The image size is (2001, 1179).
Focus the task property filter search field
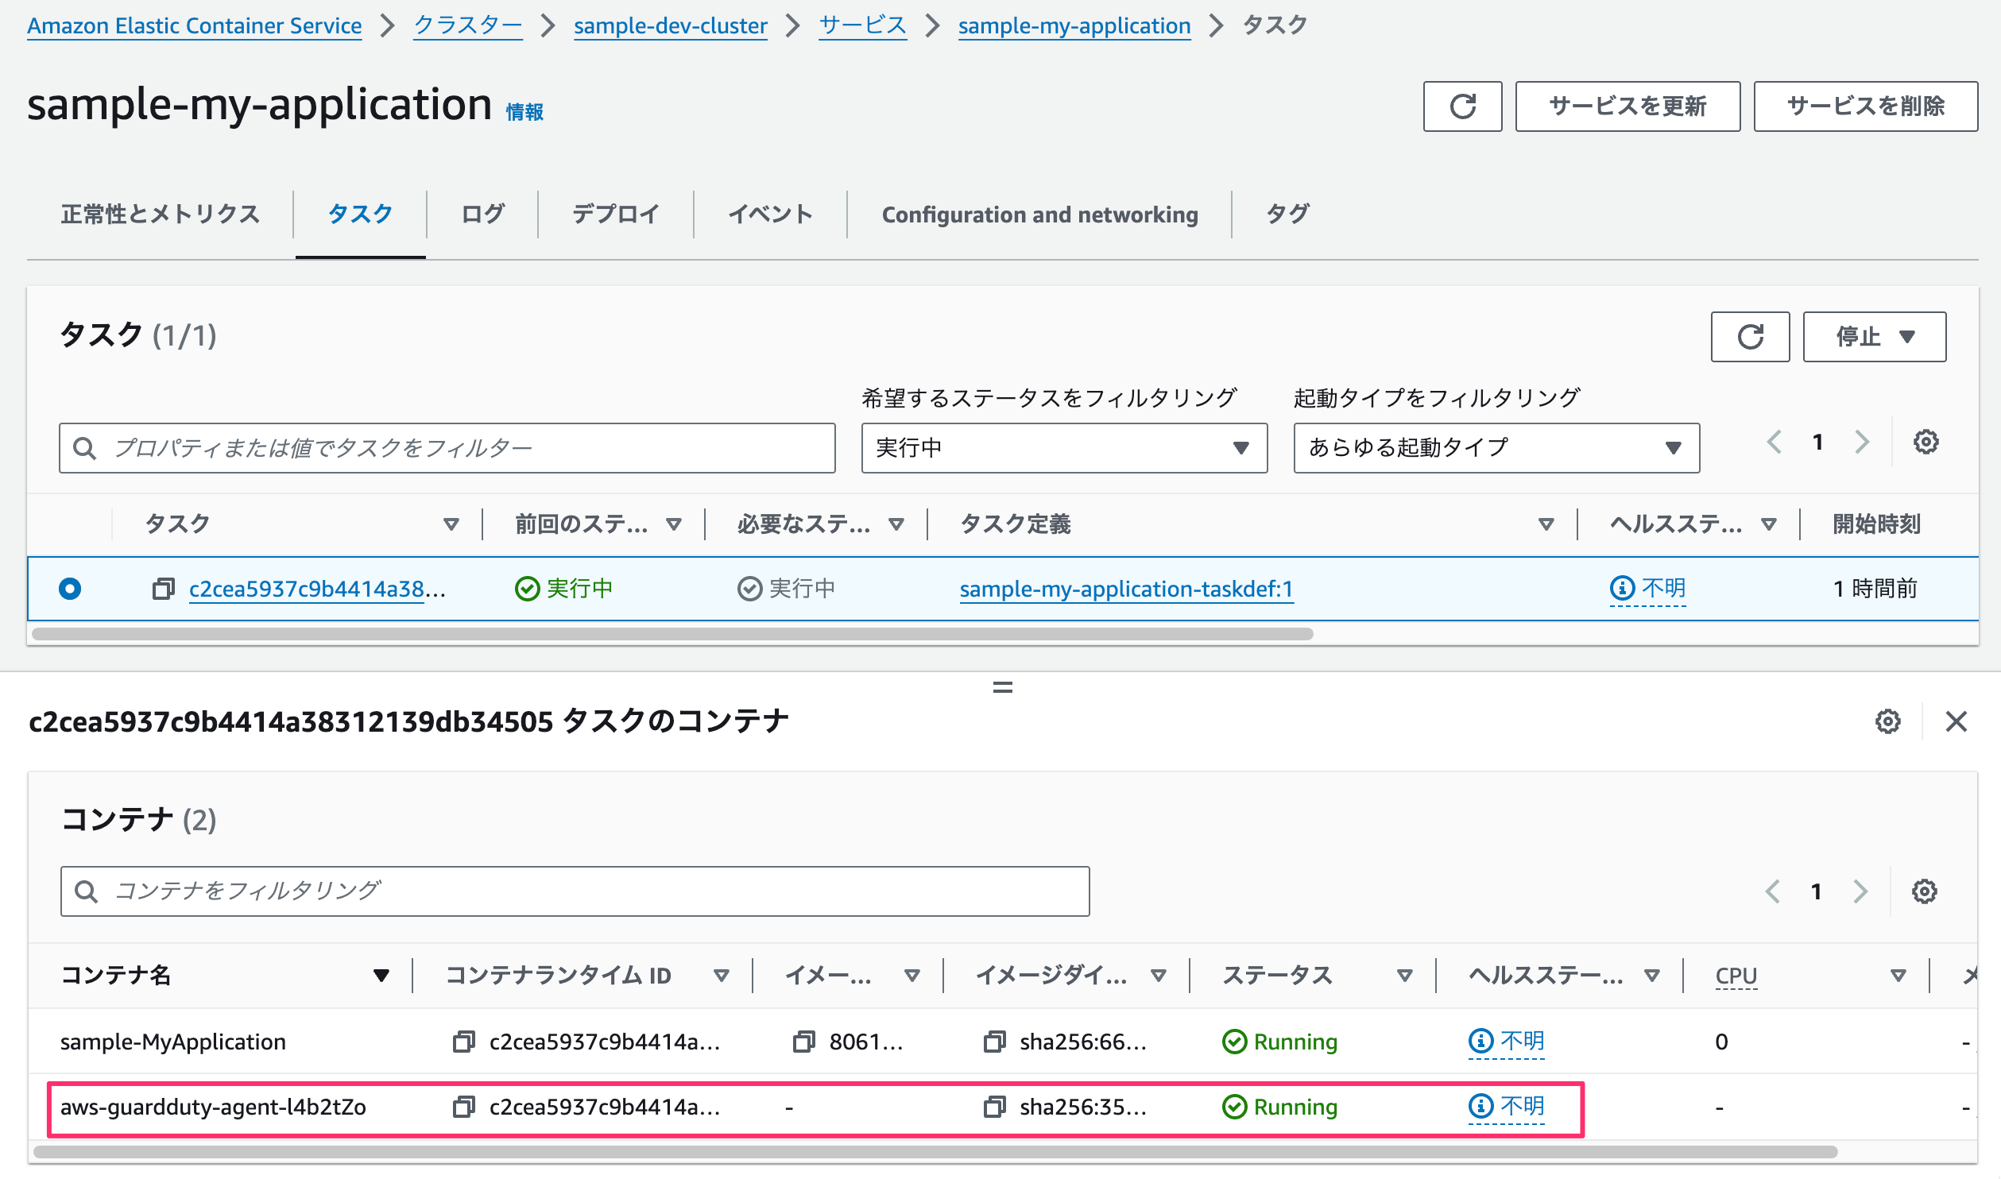[447, 448]
